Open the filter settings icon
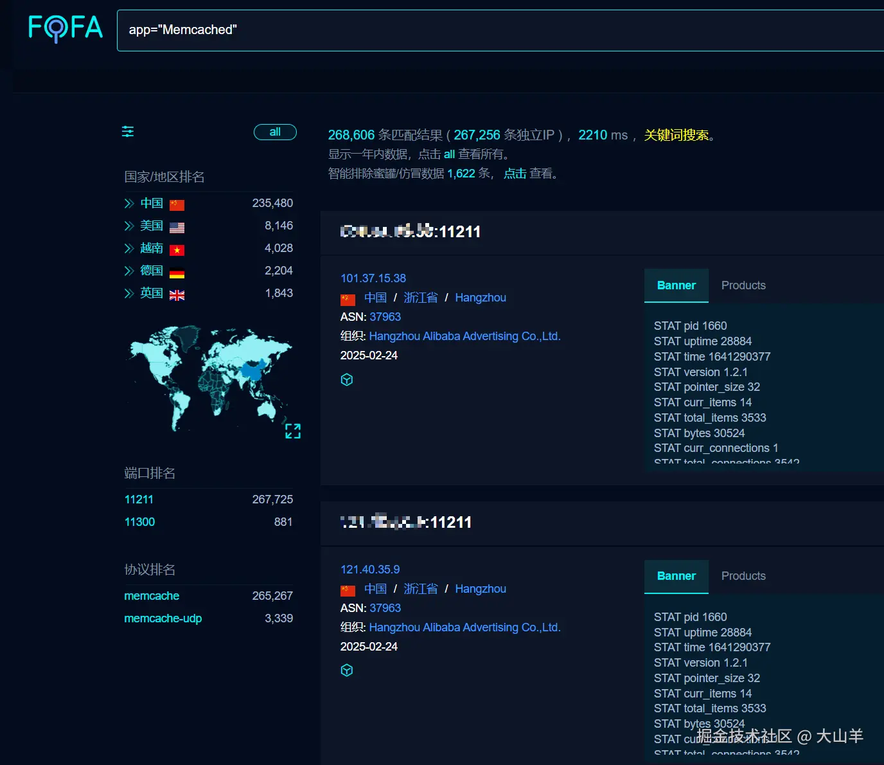 click(x=128, y=132)
